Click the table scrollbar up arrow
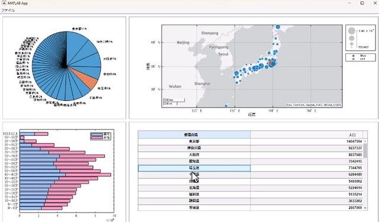Viewport: 379px width, 222px height. tap(365, 141)
